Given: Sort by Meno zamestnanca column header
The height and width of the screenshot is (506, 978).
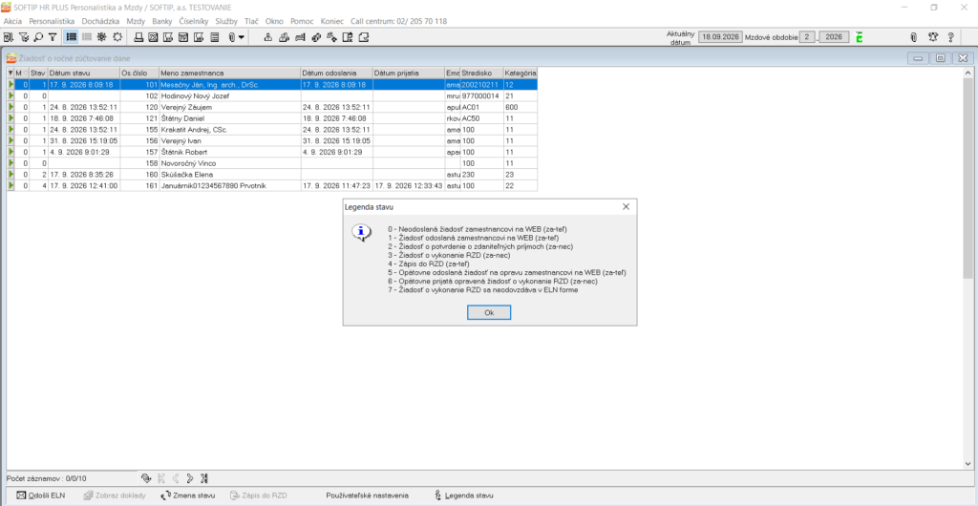Looking at the screenshot, I should click(229, 74).
